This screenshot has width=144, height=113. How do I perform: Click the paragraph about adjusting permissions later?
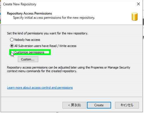point(69,69)
